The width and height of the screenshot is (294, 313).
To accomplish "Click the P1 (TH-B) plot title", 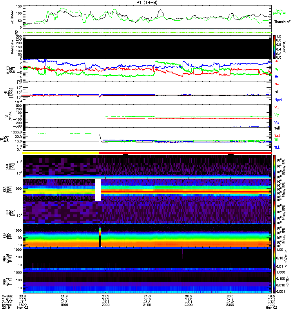I will tap(147, 2).
